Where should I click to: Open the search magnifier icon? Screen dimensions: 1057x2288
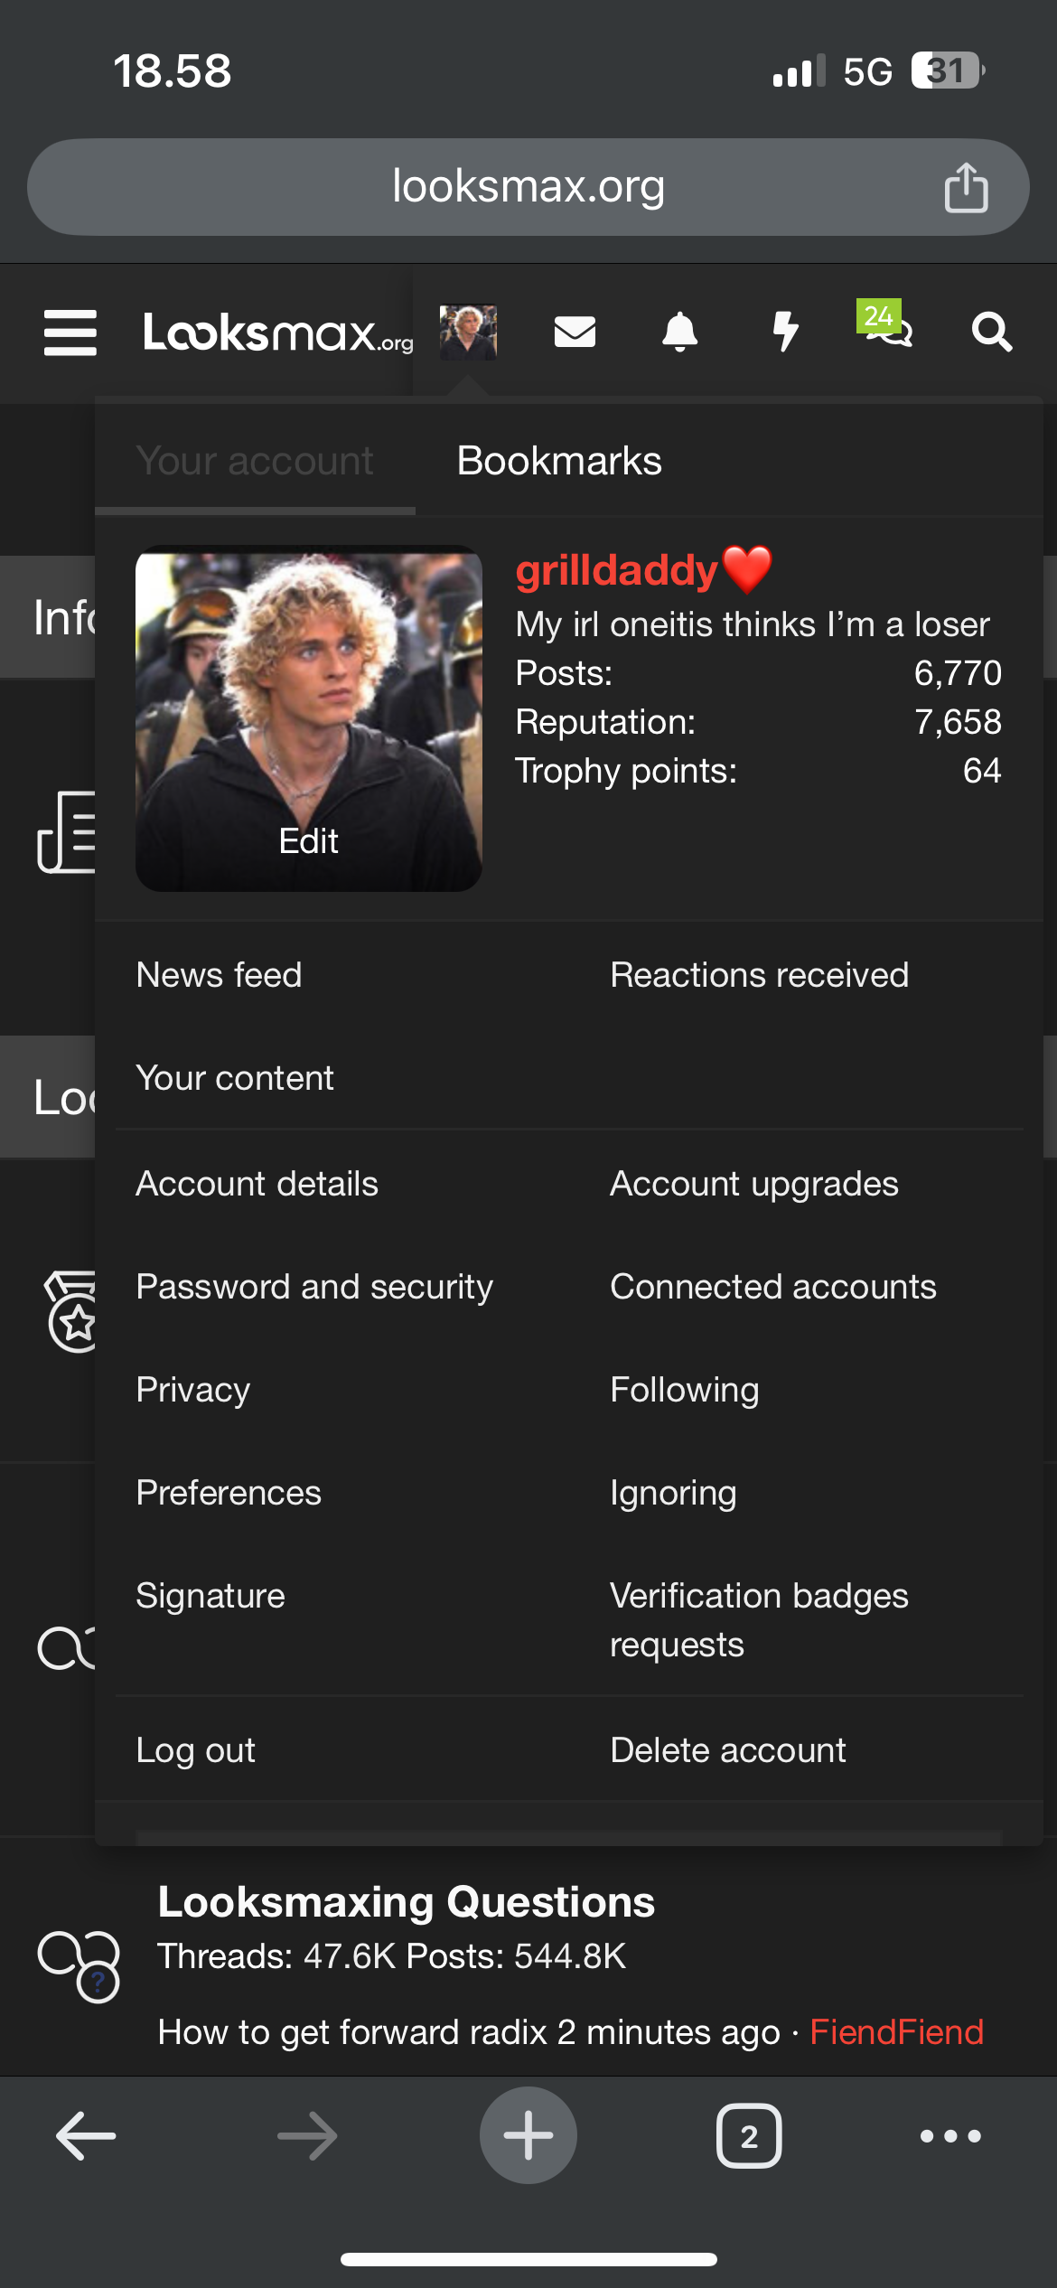[991, 333]
